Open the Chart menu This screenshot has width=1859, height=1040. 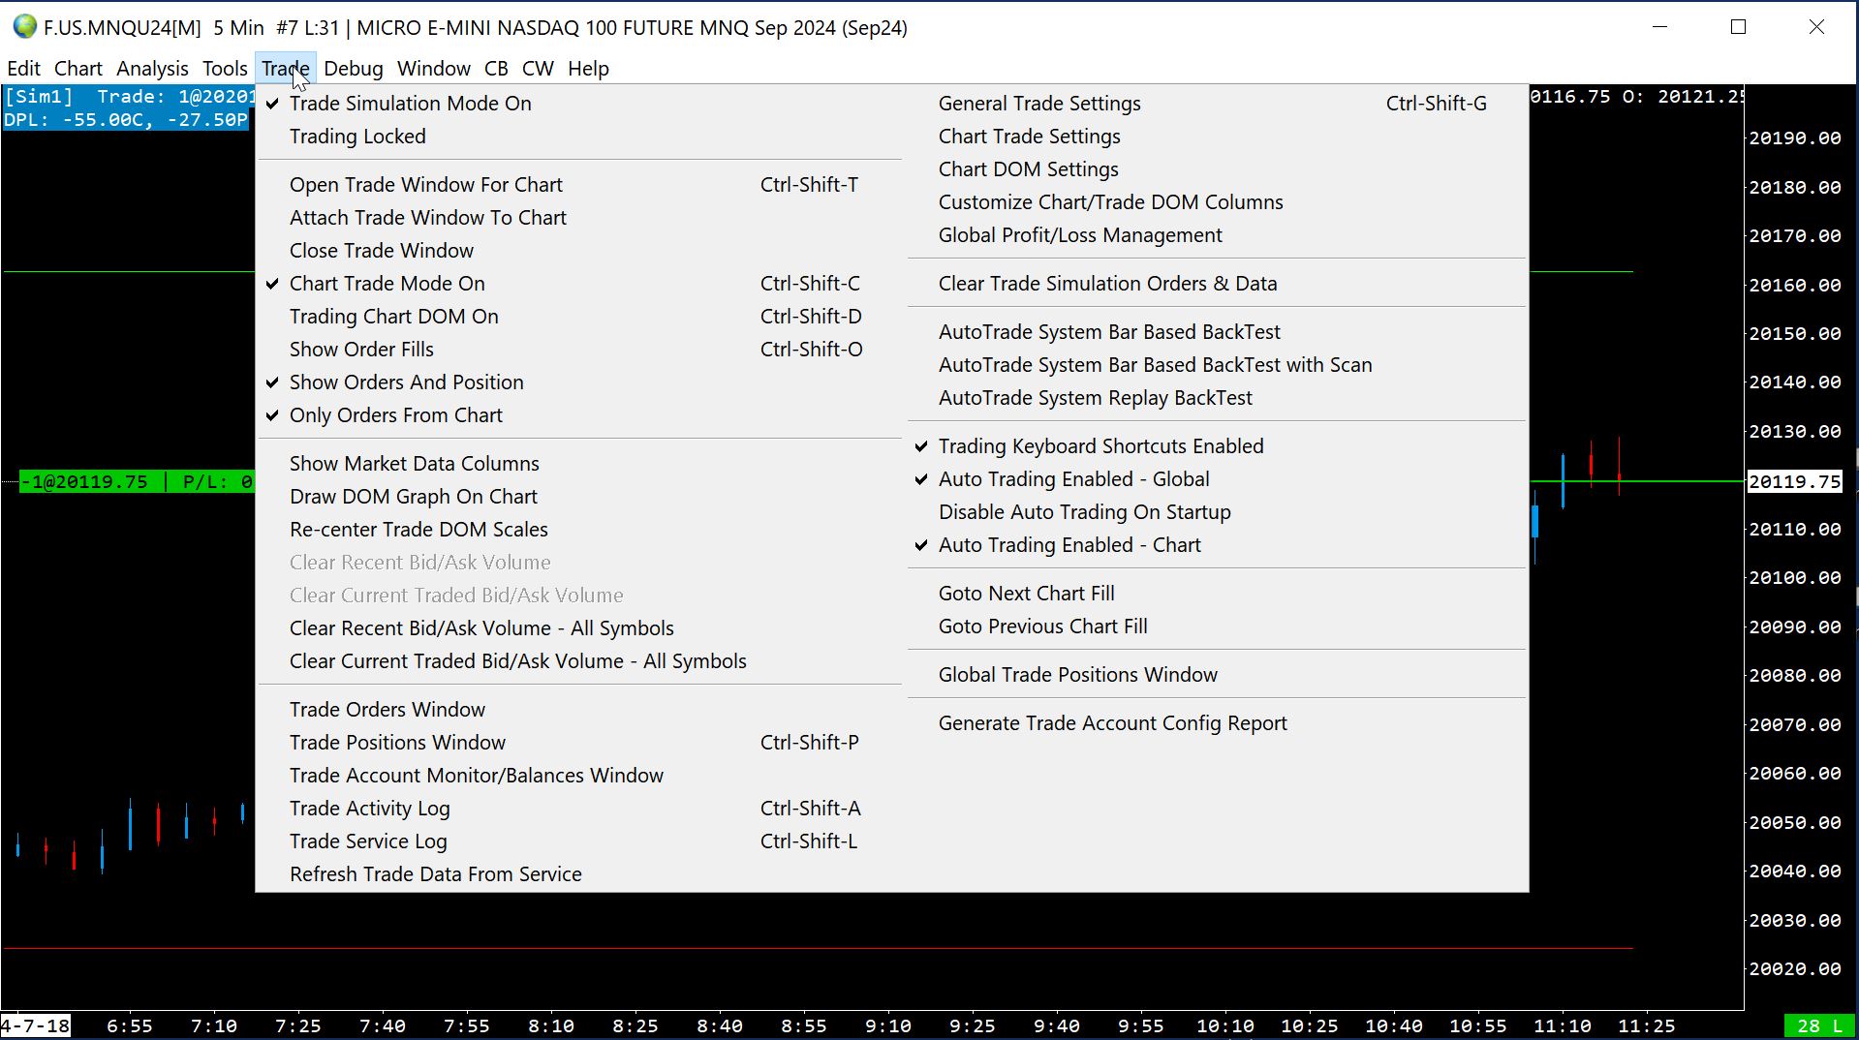tap(77, 69)
